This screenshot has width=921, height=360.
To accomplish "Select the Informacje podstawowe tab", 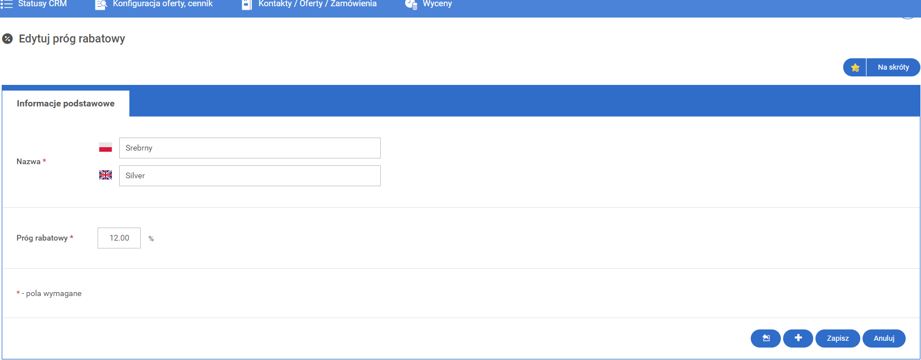I will [66, 104].
